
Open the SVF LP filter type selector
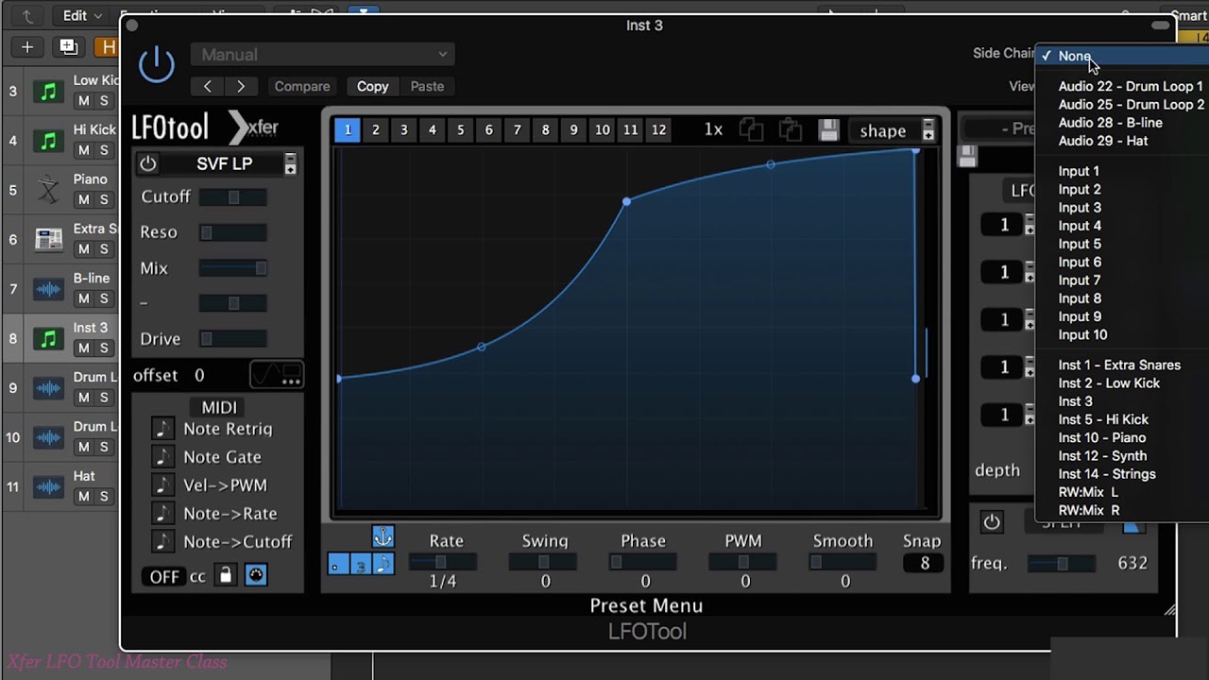click(290, 164)
